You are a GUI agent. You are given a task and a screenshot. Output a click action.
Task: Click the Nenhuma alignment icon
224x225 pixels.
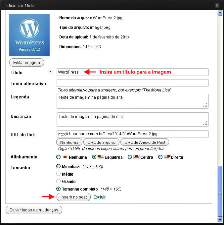[x=65, y=157]
